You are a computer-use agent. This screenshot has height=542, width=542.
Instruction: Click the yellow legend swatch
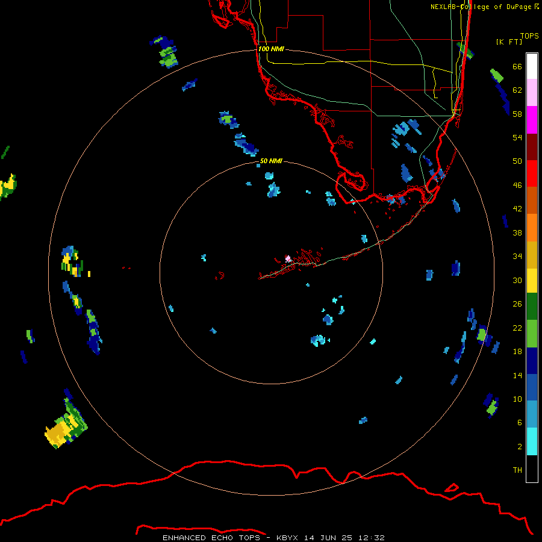(532, 281)
